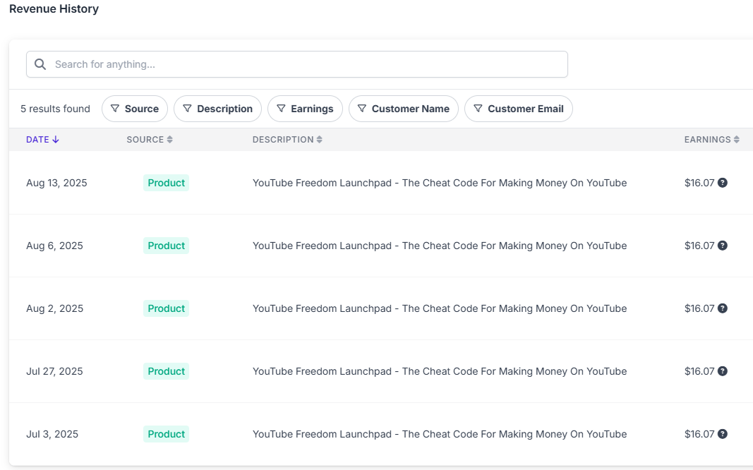
Task: Click earnings help icon for Aug 2, 2025
Action: pos(722,308)
